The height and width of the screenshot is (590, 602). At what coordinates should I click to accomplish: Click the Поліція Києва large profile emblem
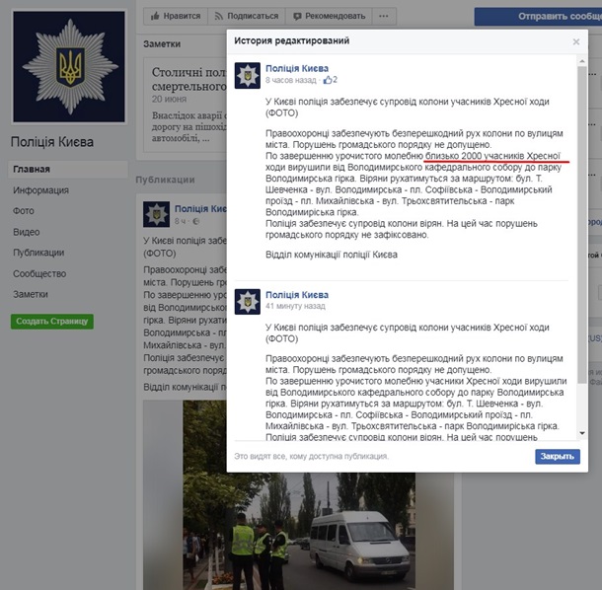pyautogui.click(x=69, y=67)
